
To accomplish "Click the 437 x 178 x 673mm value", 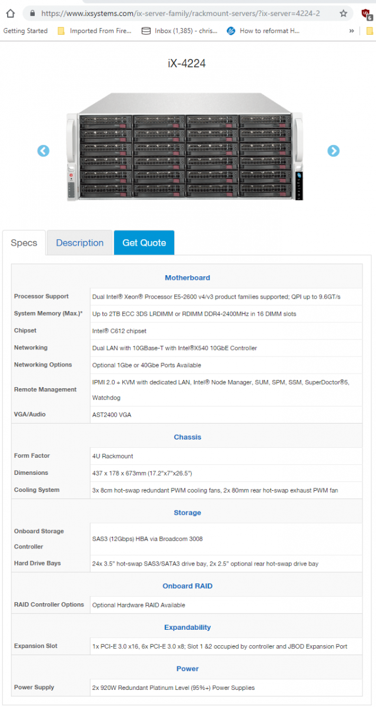I will tap(142, 473).
